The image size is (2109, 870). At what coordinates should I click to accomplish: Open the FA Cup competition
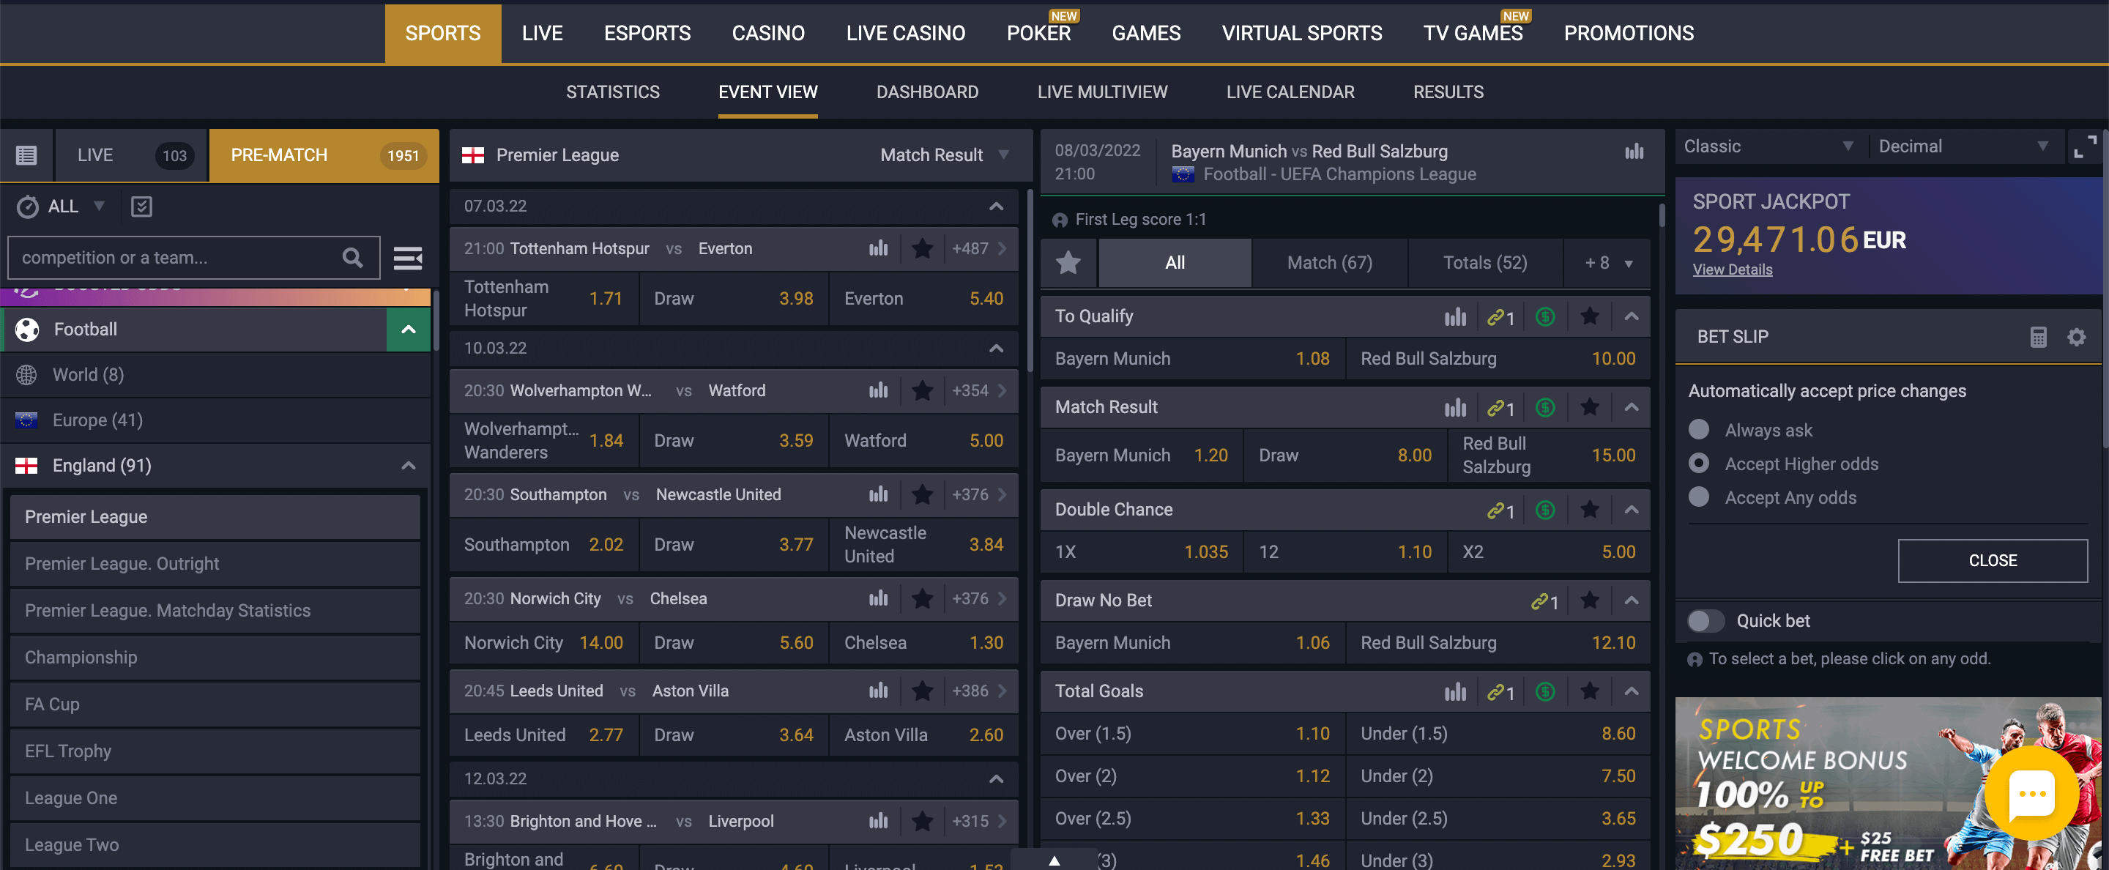click(x=215, y=704)
